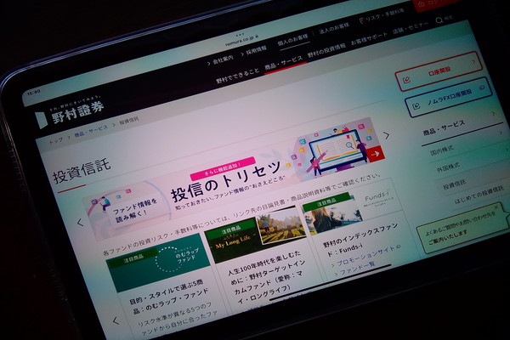The height and width of the screenshot is (340, 510).
Task: Open the 会社案内 link
Action: (220, 60)
